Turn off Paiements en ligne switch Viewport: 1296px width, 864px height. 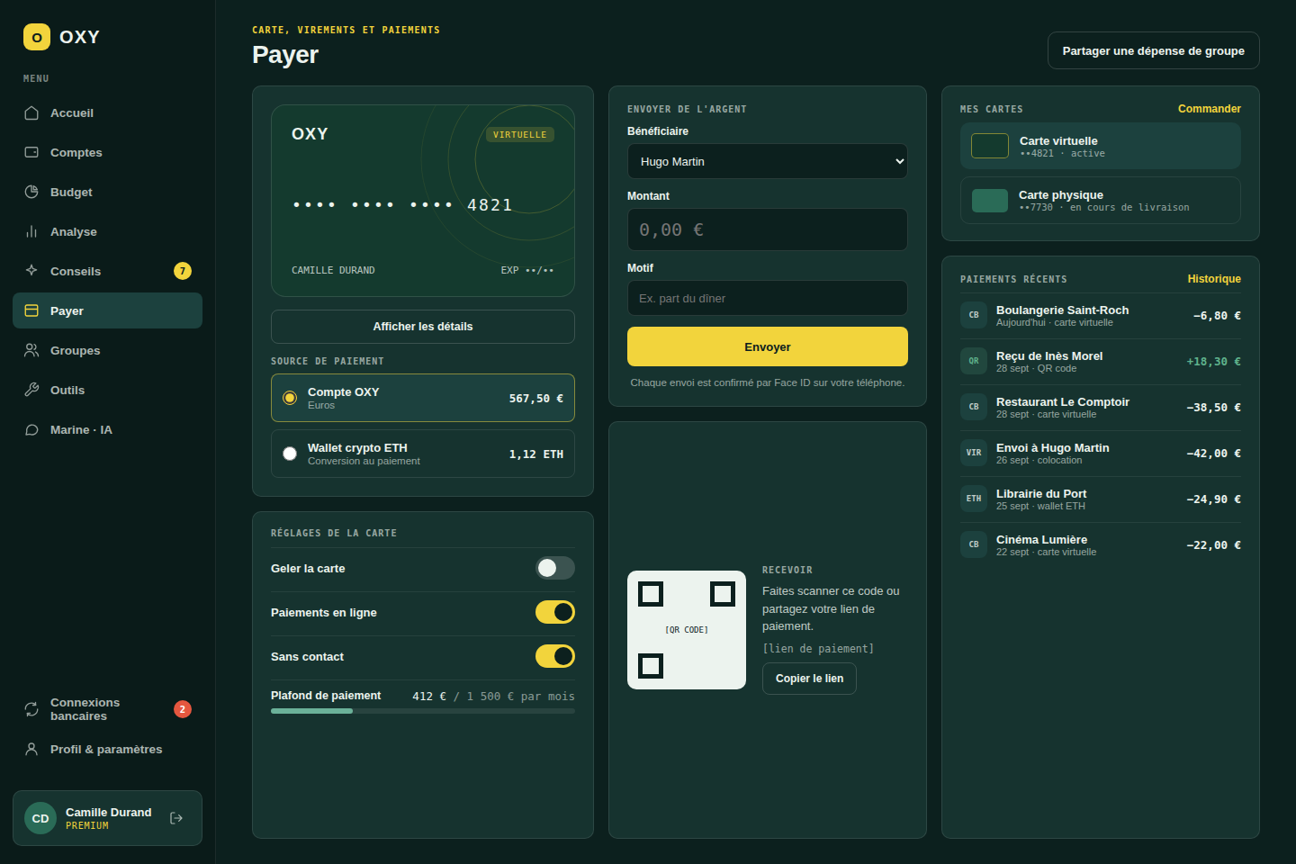coord(555,612)
